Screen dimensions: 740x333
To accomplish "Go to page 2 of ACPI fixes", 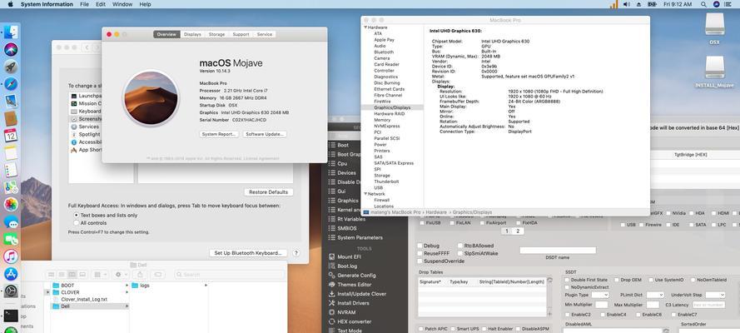I will pyautogui.click(x=518, y=231).
